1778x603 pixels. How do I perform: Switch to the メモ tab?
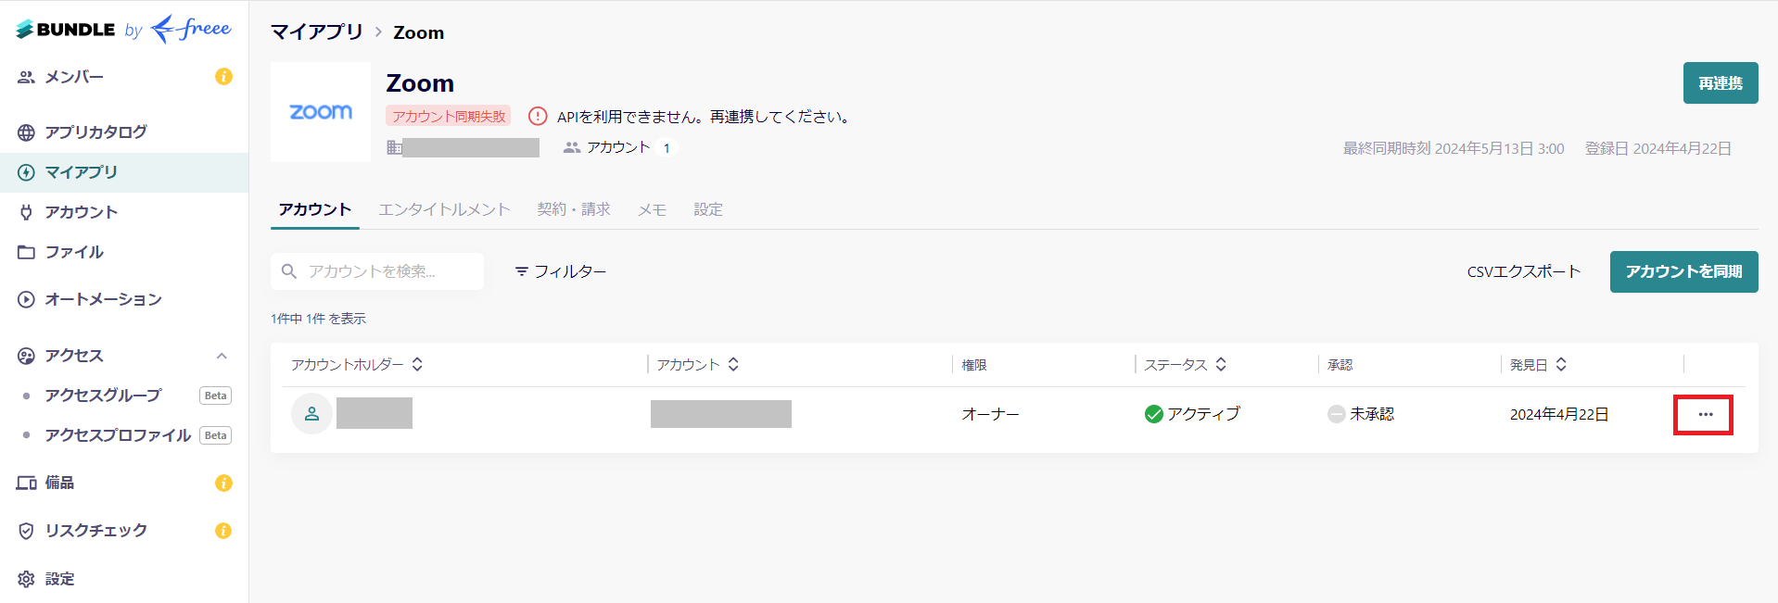click(x=652, y=209)
